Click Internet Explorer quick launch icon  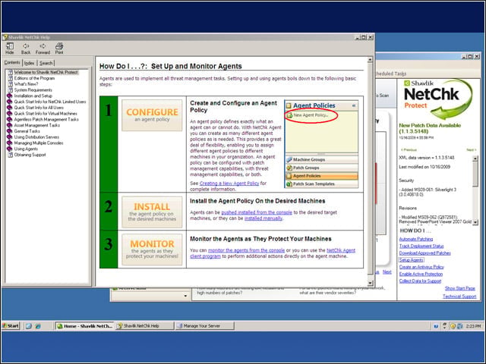point(38,326)
